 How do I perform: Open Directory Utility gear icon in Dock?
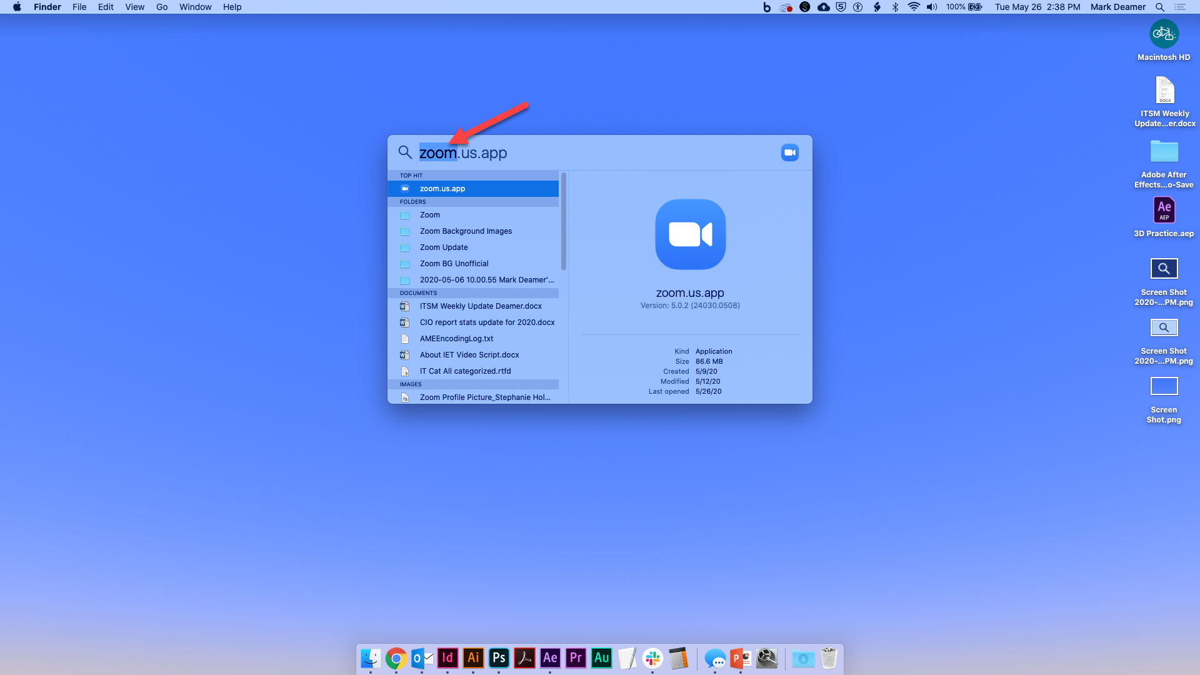click(766, 658)
